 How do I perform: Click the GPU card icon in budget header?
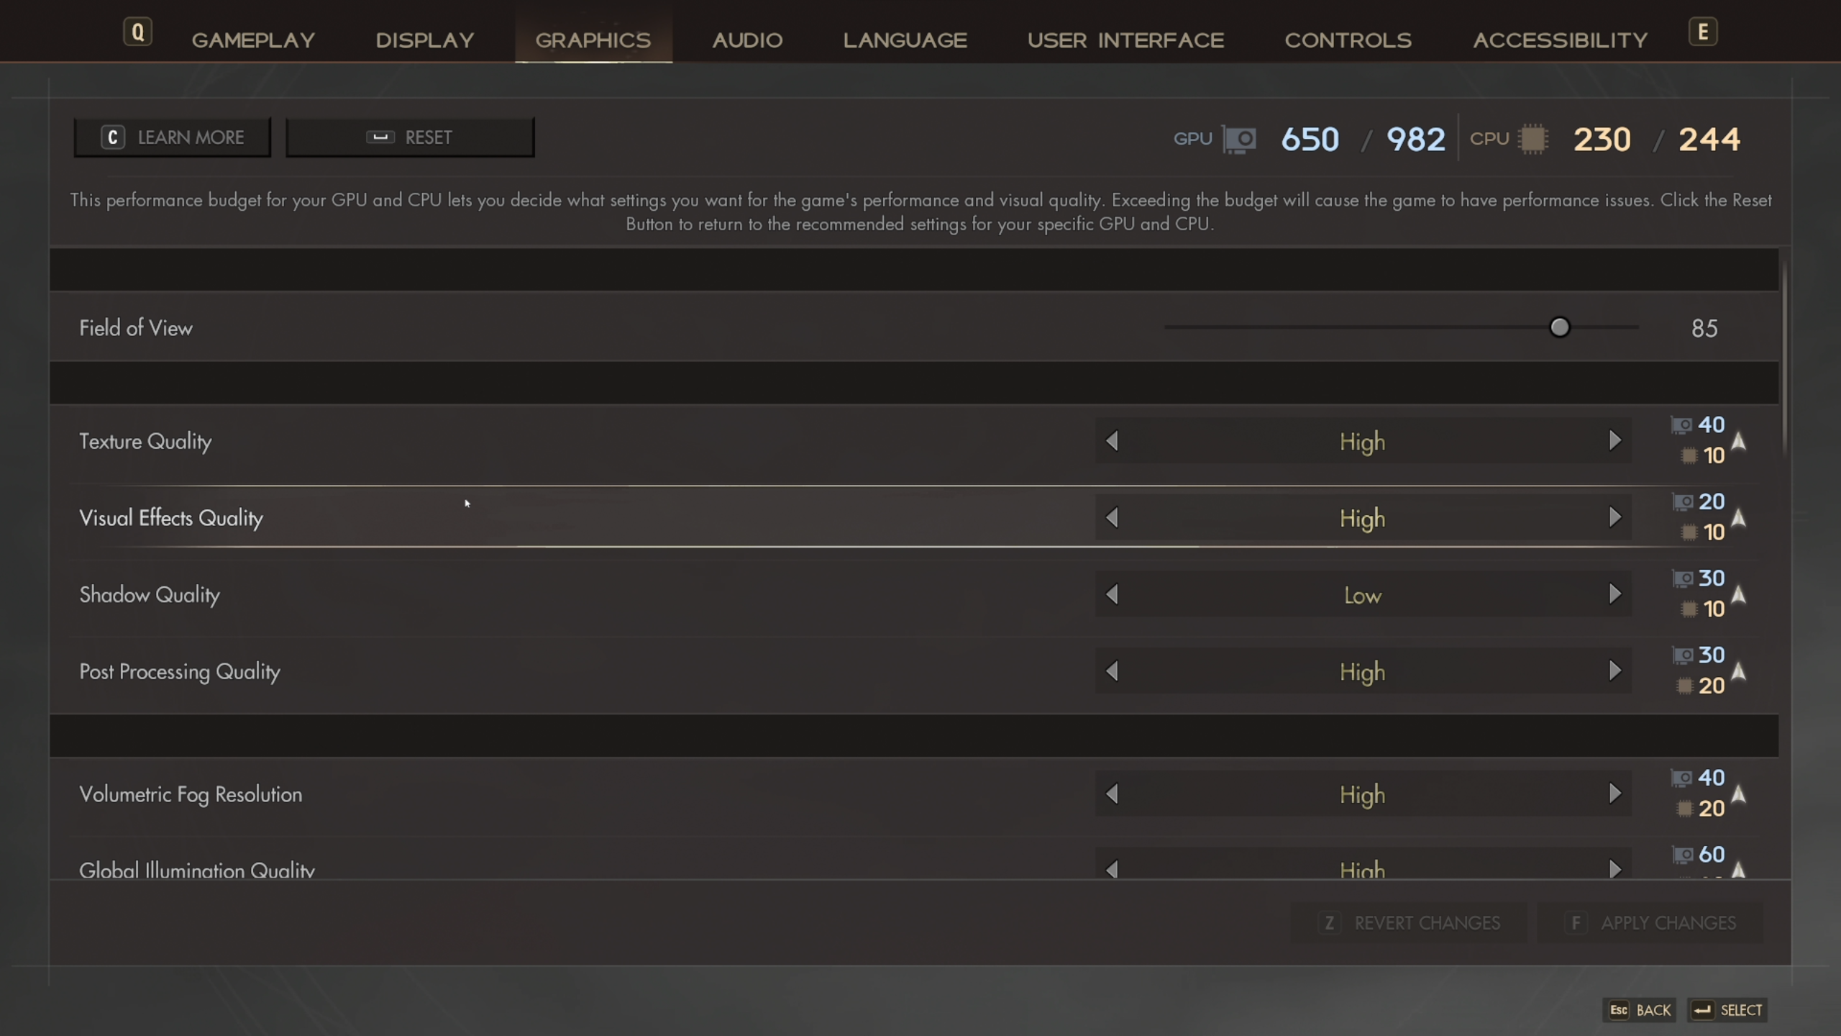click(1239, 140)
